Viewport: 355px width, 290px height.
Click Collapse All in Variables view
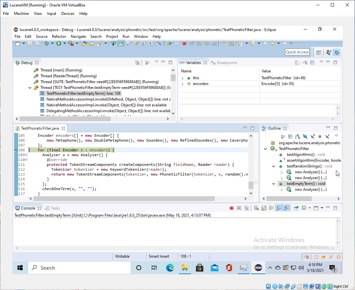[x=312, y=62]
